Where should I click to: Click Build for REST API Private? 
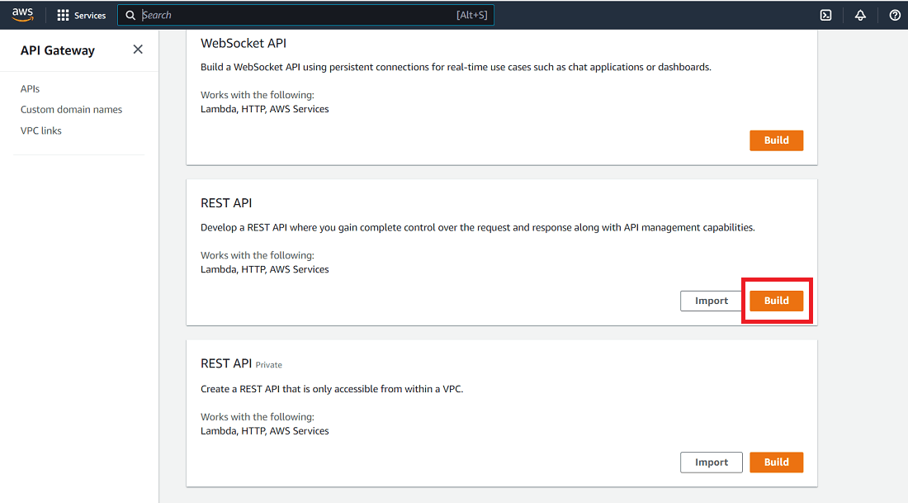pos(776,463)
